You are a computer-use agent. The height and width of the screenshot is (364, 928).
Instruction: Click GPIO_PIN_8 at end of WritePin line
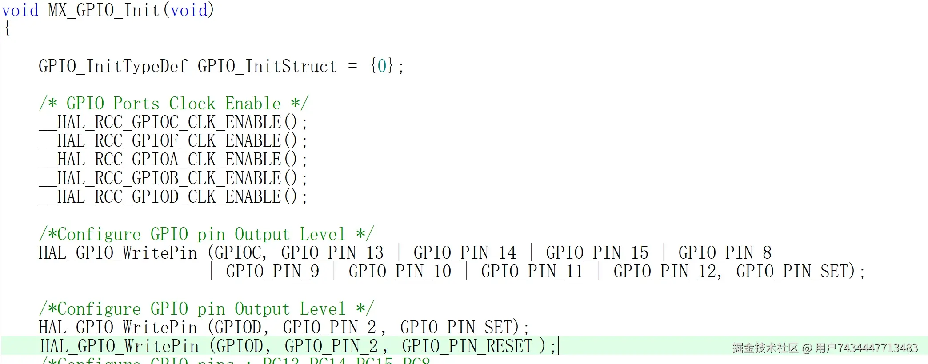click(x=724, y=253)
